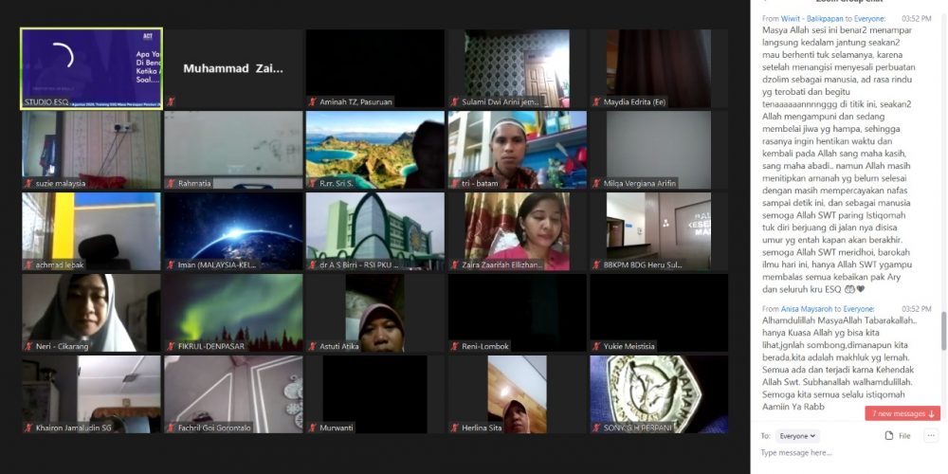Click the chat panel vertical scrollbar

tap(943, 332)
